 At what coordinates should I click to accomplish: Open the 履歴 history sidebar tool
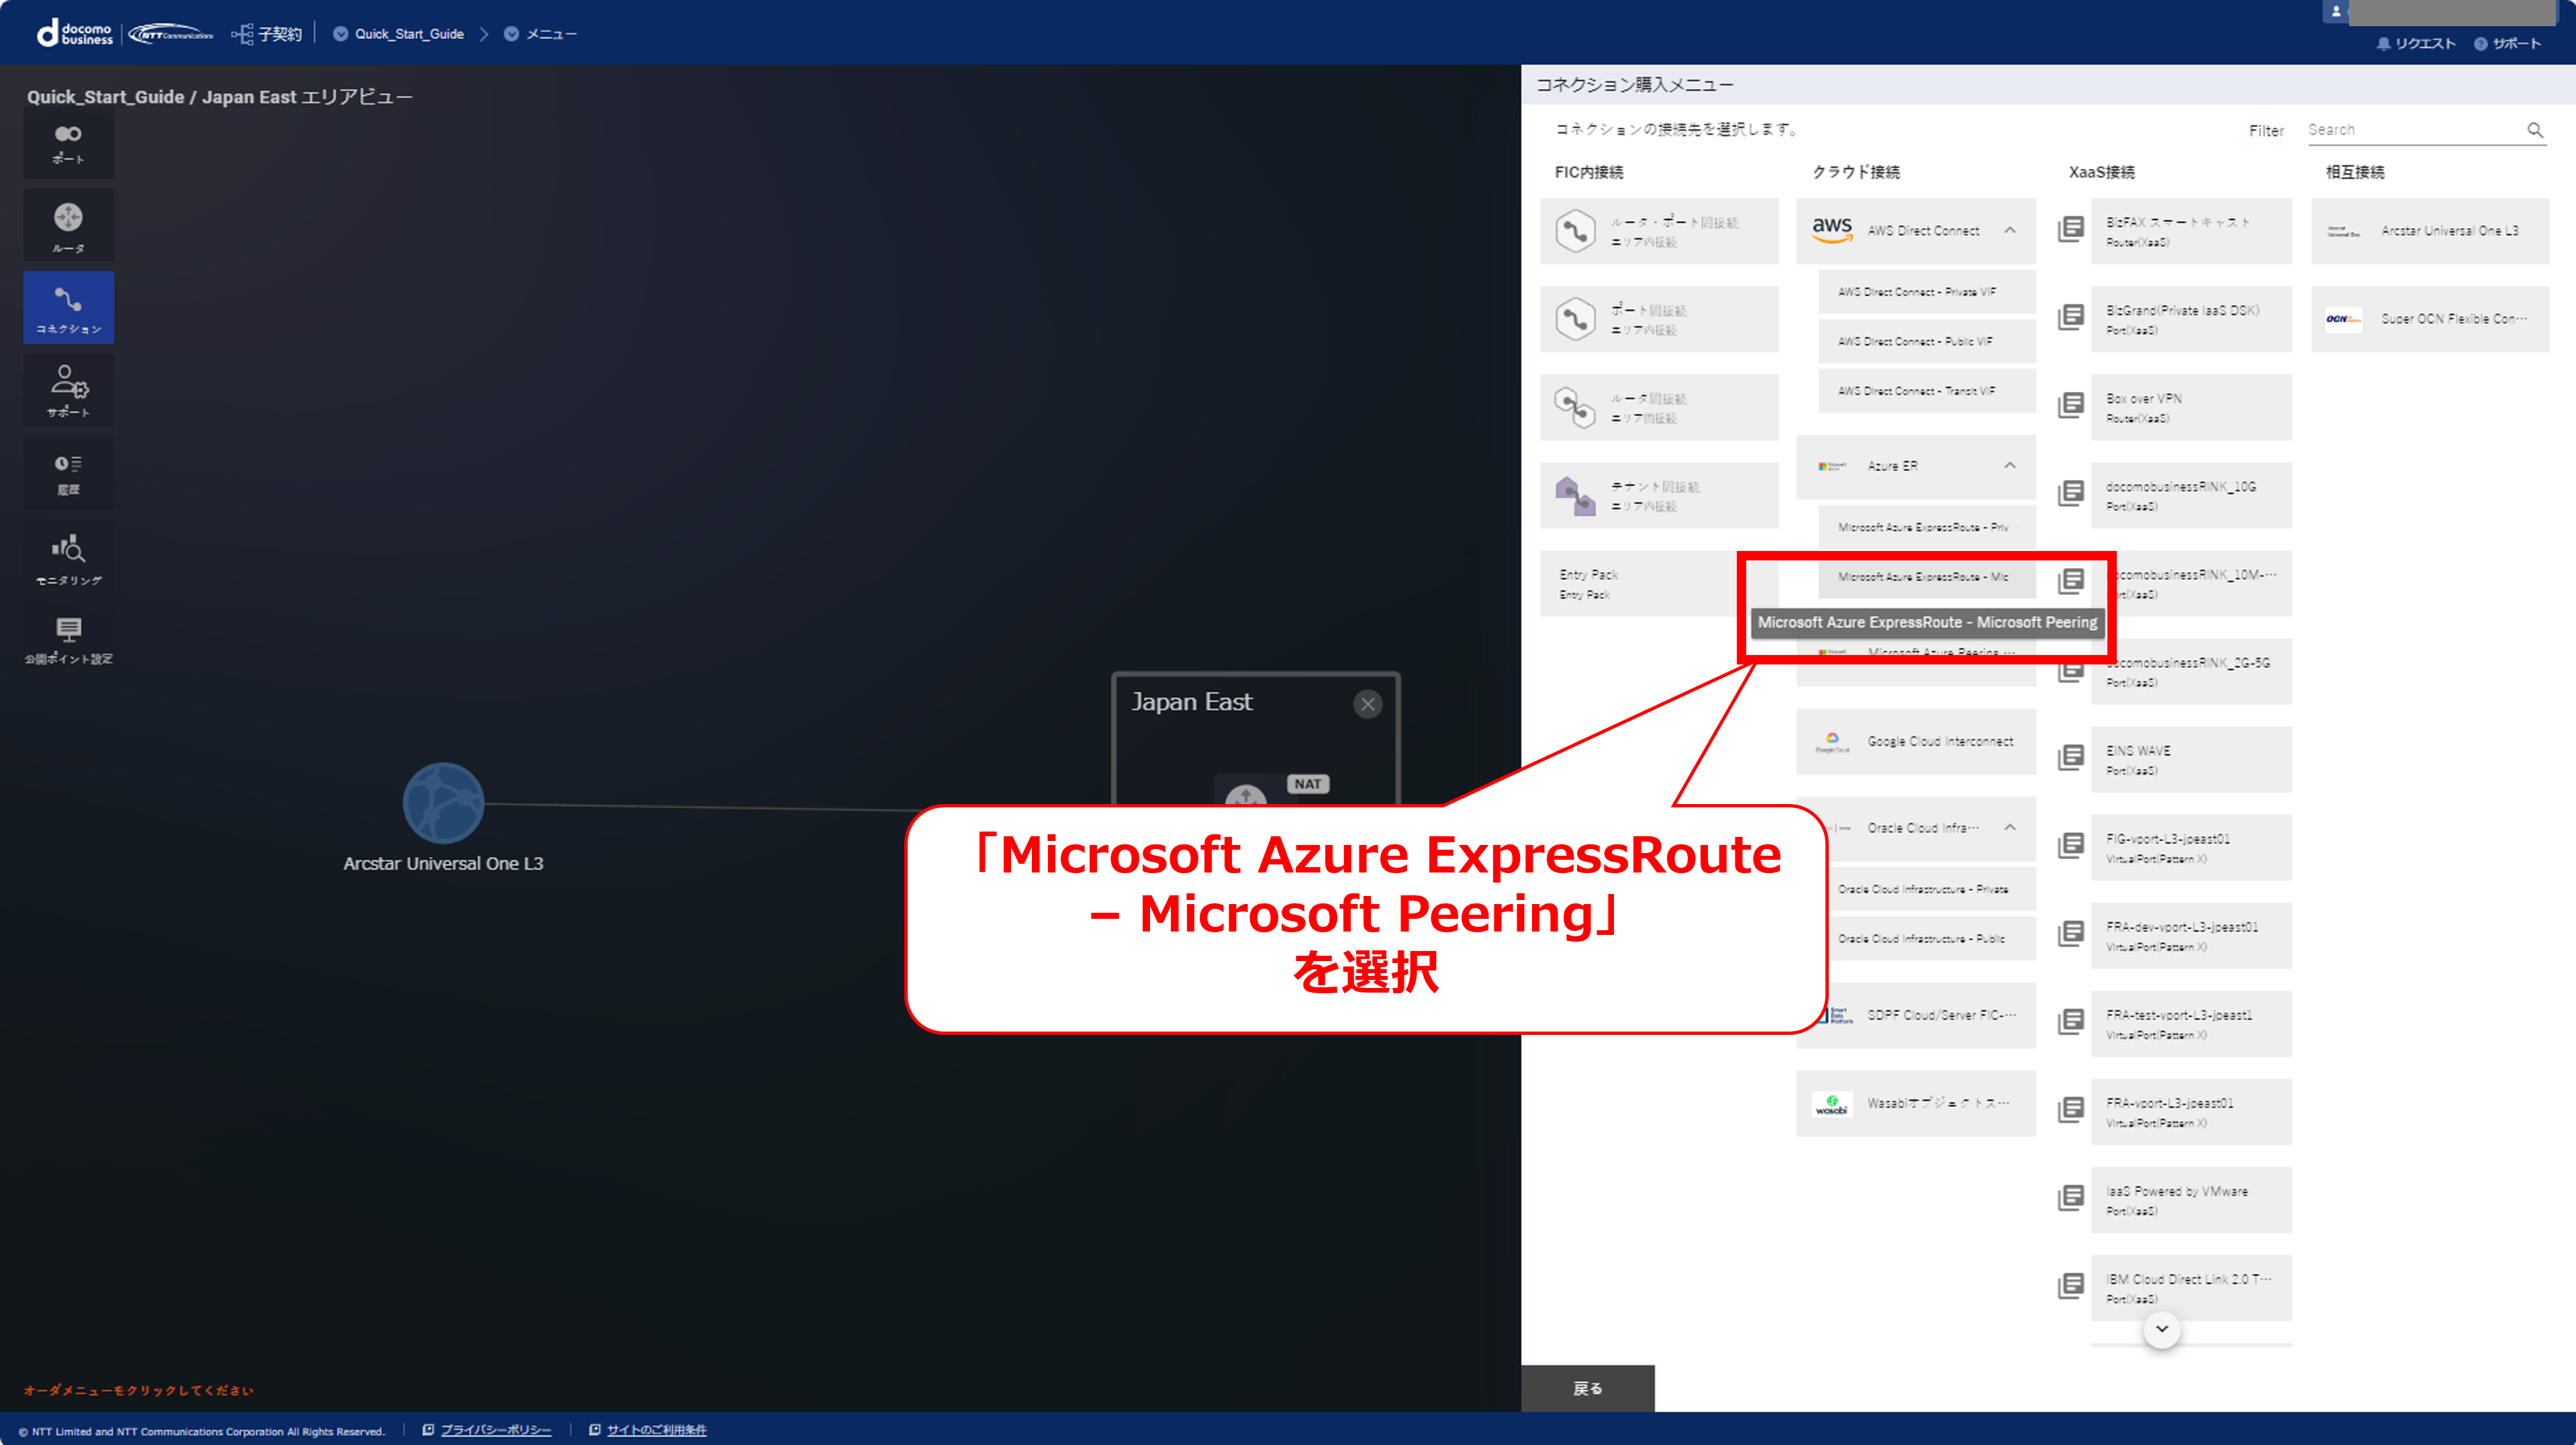pyautogui.click(x=68, y=474)
